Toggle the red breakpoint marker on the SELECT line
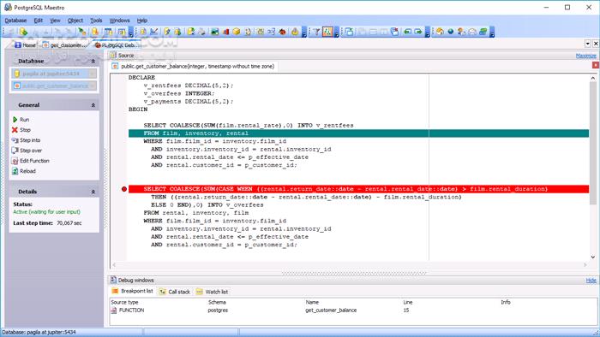The width and height of the screenshot is (600, 337). (x=124, y=189)
